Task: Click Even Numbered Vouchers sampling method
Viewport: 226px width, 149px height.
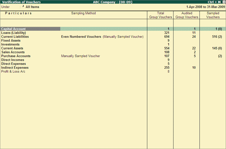Action: point(81,36)
